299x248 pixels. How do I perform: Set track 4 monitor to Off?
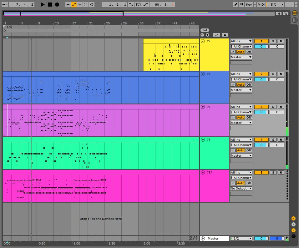point(249,150)
